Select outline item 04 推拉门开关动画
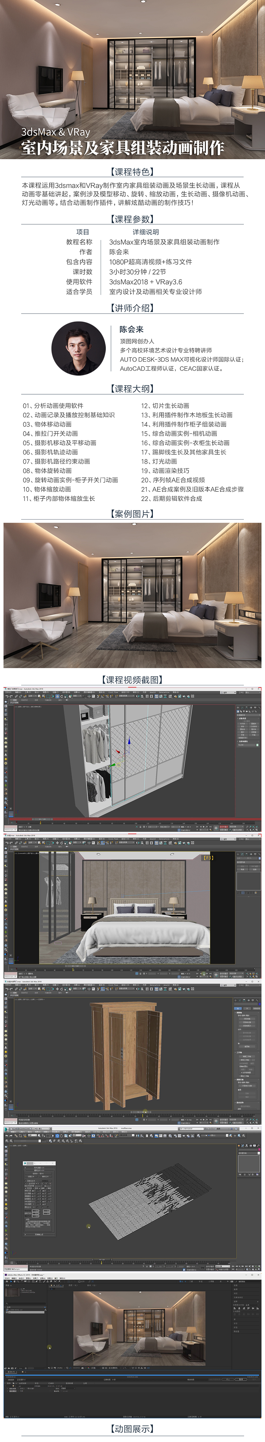The image size is (265, 1442). coord(50,433)
